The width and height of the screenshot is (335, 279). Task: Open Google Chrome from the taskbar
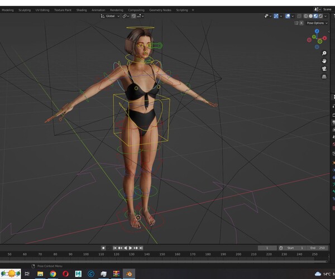[x=53, y=273]
